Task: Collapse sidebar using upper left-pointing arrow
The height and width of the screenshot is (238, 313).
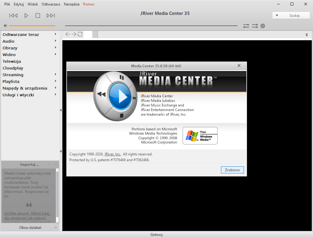Action: [61, 110]
